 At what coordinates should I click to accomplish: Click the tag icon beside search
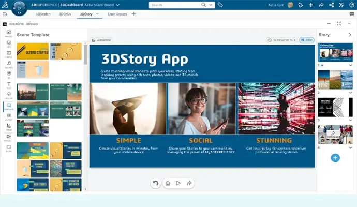tap(220, 5)
